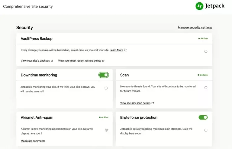The height and width of the screenshot is (149, 232).
Task: Open the Scan card info icon
Action: coord(206,88)
